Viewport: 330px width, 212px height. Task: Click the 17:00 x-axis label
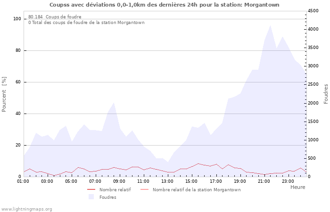[216, 181]
